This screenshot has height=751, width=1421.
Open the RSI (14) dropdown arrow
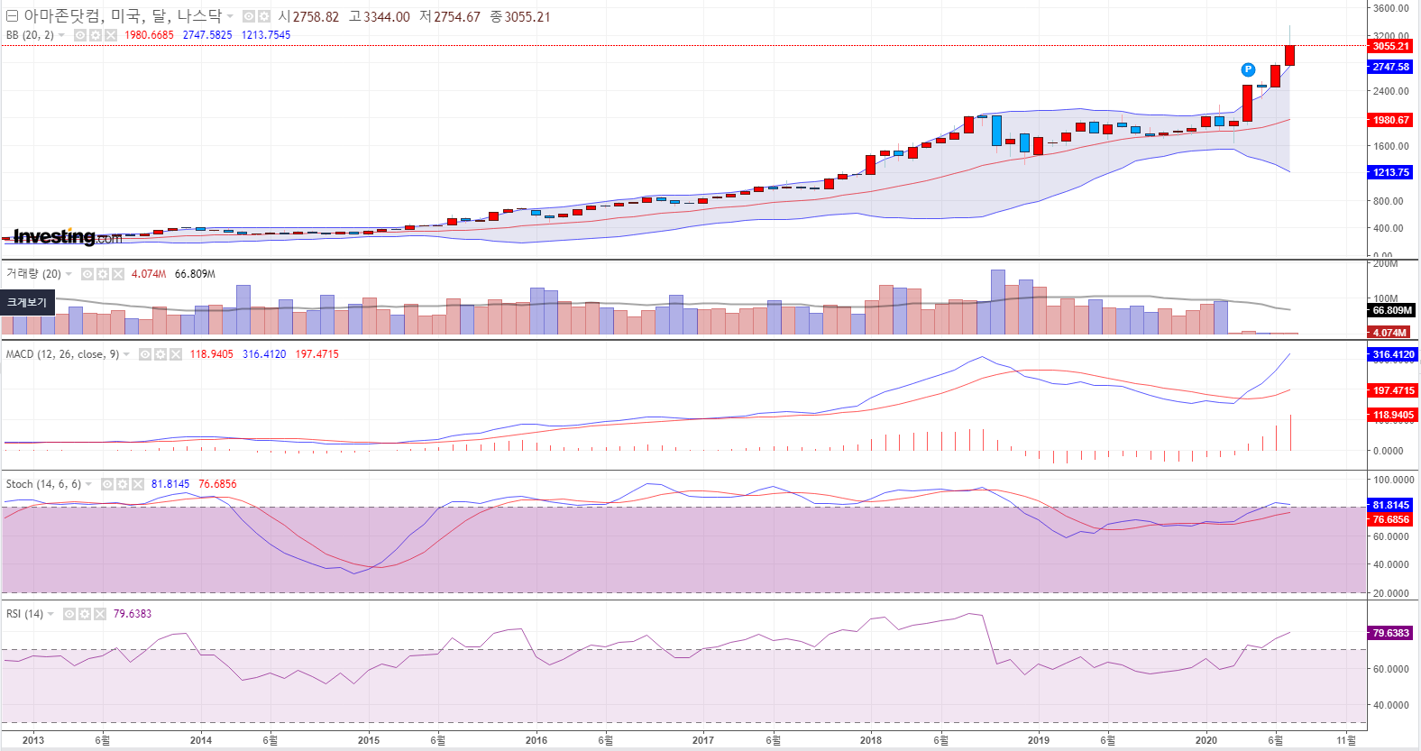[50, 614]
